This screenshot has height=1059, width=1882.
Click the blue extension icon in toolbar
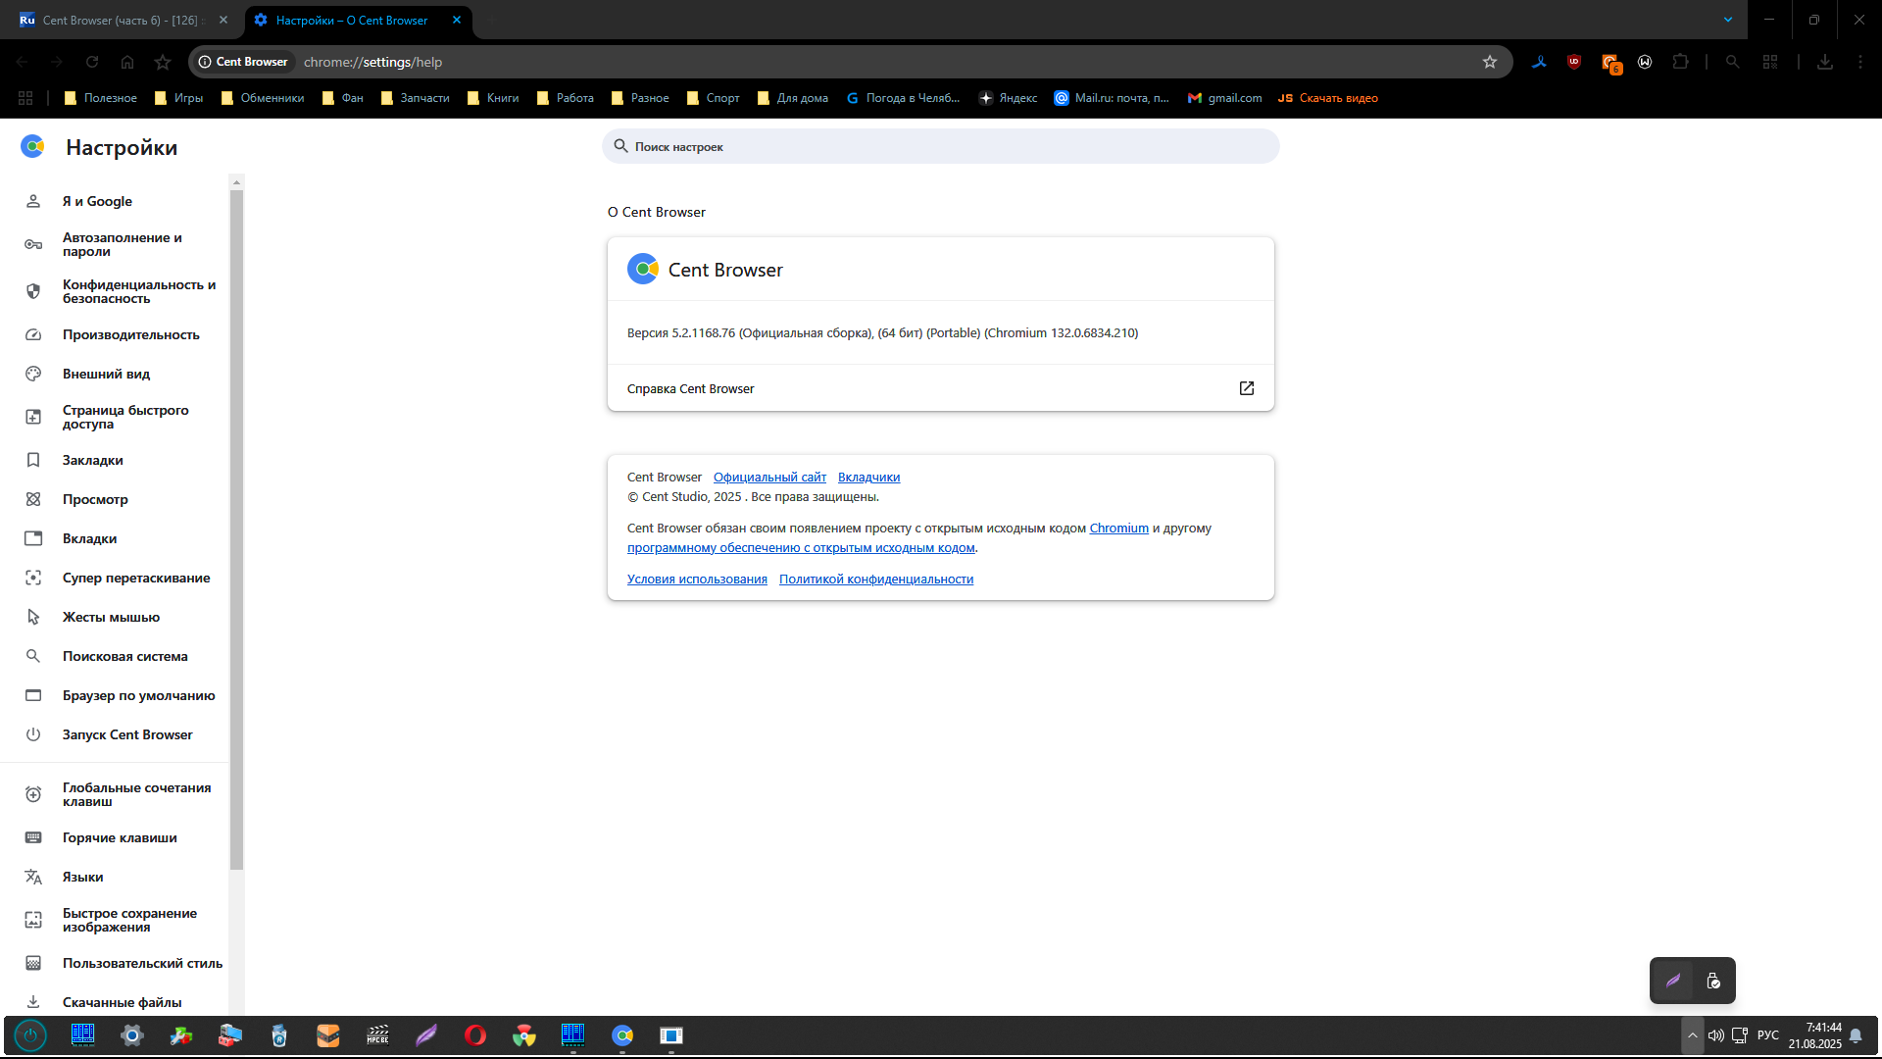click(x=1539, y=62)
